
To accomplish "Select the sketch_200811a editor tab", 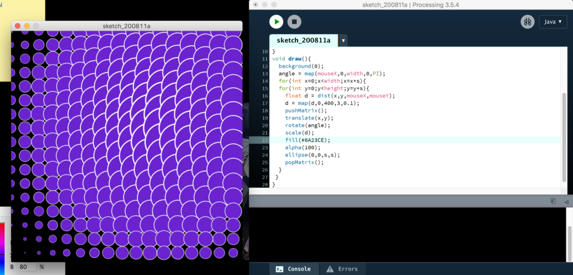I will pos(303,40).
